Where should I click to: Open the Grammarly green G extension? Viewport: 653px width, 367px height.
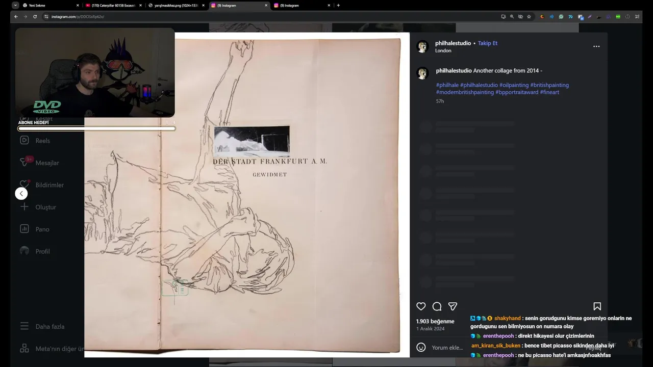pos(561,16)
